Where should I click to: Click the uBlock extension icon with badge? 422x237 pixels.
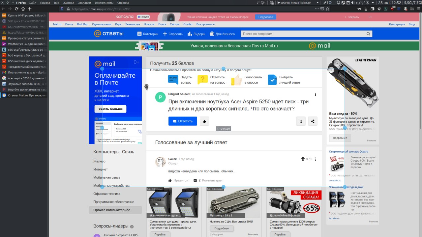click(x=393, y=9)
